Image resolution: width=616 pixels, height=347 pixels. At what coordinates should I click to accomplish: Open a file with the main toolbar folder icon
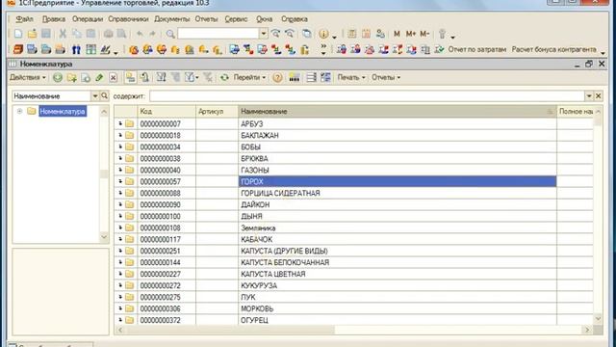tap(32, 34)
